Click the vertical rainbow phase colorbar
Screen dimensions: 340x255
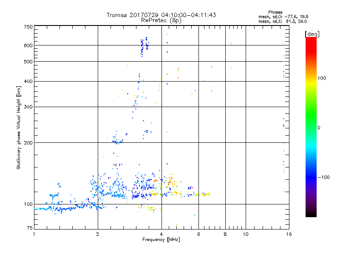(x=311, y=127)
